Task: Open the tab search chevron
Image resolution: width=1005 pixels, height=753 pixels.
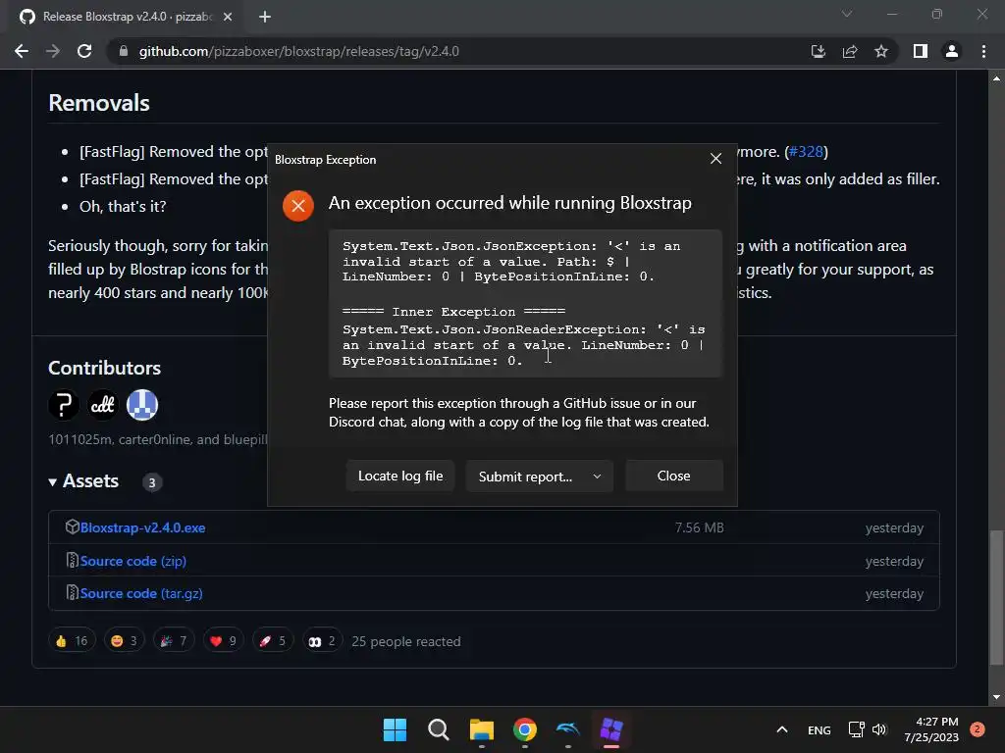Action: (847, 14)
